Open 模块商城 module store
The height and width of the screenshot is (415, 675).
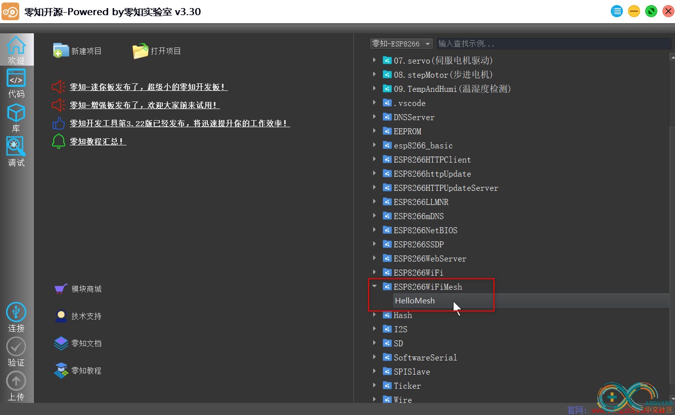pos(86,289)
